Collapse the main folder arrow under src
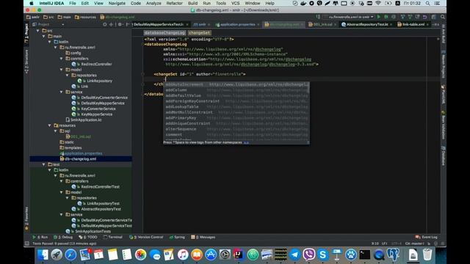Image resolution: width=470 pixels, height=264 pixels. (x=44, y=36)
